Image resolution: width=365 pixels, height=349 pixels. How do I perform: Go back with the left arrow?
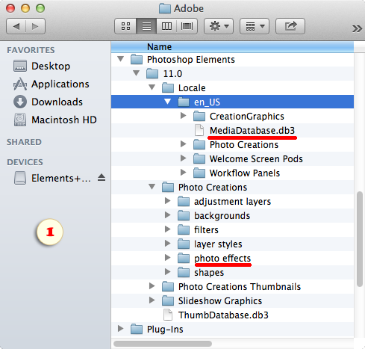pos(16,26)
